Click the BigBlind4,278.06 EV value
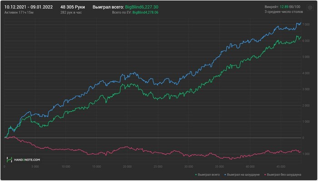318x181 pixels. [145, 13]
